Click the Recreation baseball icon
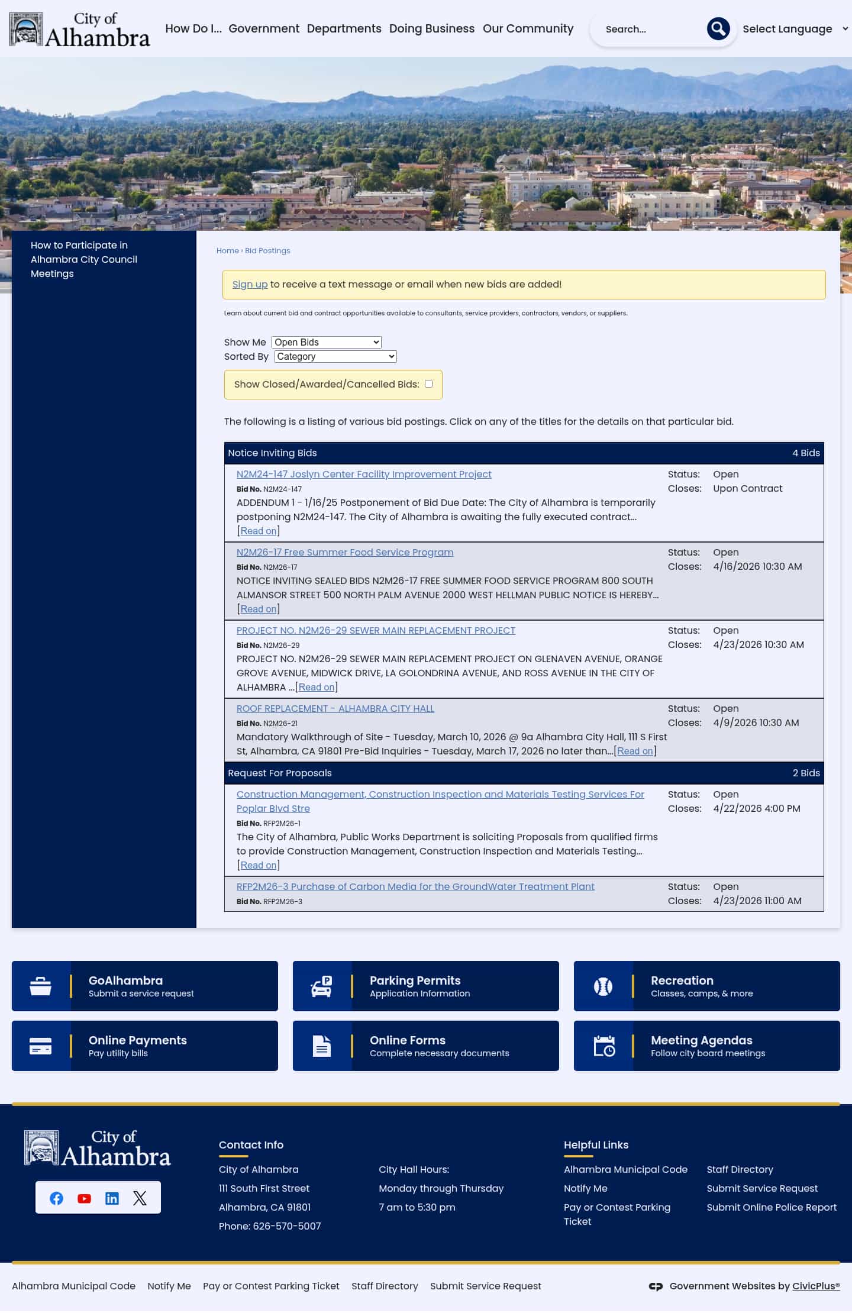 click(x=603, y=986)
